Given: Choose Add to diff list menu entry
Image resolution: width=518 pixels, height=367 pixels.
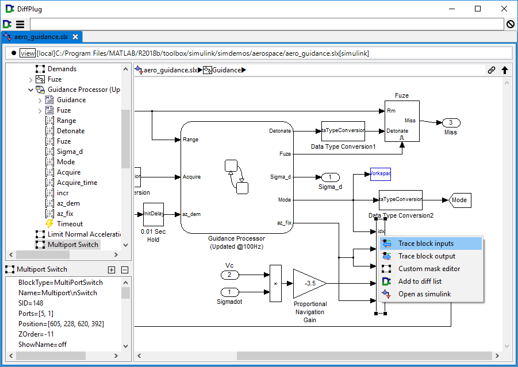Looking at the screenshot, I should coord(431,281).
